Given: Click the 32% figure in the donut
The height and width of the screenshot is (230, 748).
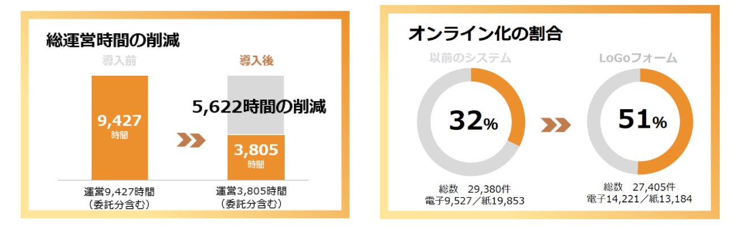Looking at the screenshot, I should 473,120.
